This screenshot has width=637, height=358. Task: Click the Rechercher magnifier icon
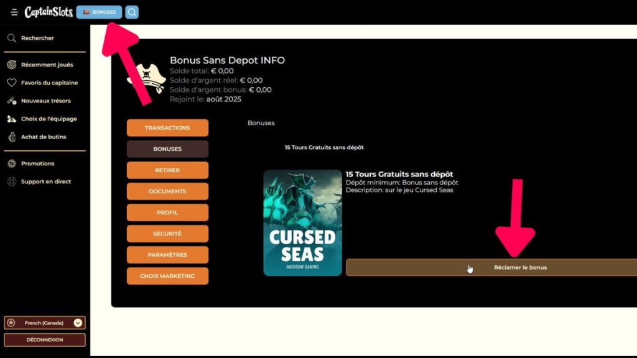pos(12,38)
